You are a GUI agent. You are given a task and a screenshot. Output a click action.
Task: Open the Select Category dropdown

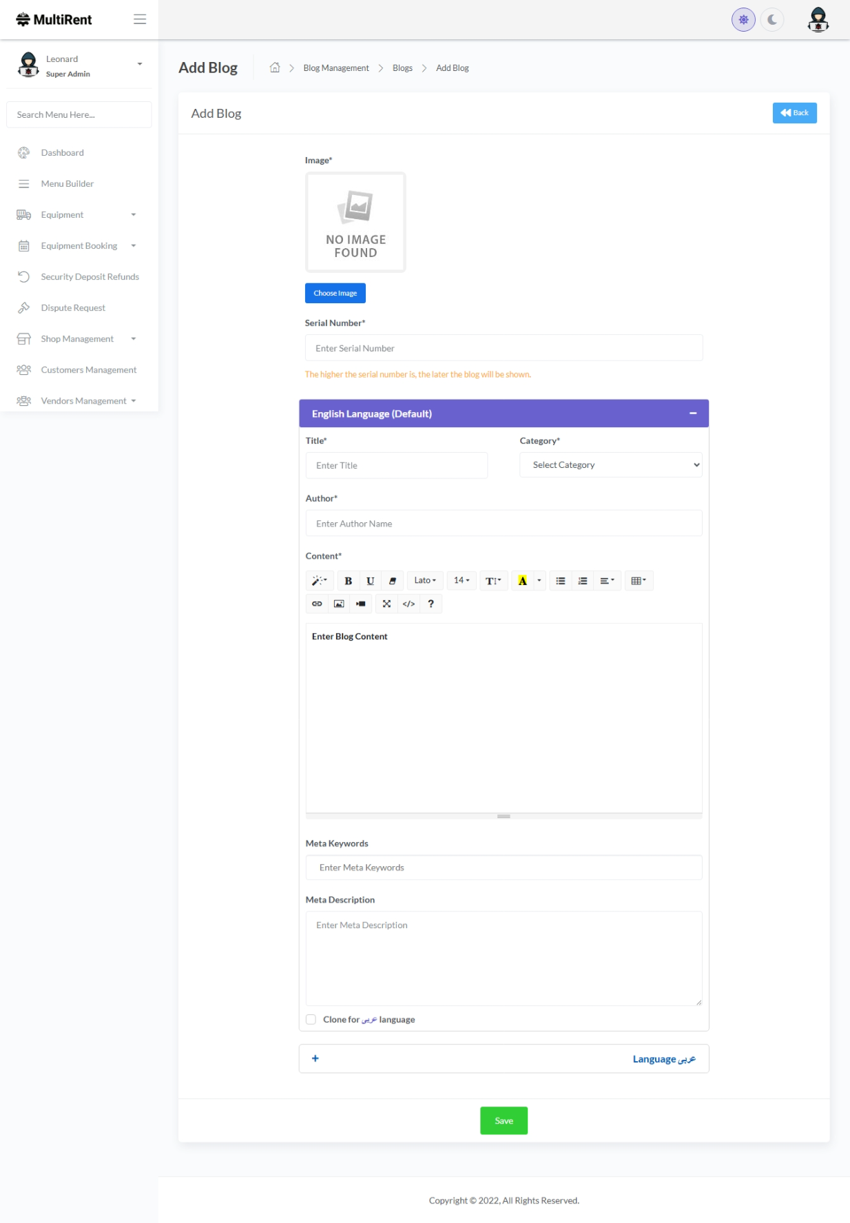(610, 465)
